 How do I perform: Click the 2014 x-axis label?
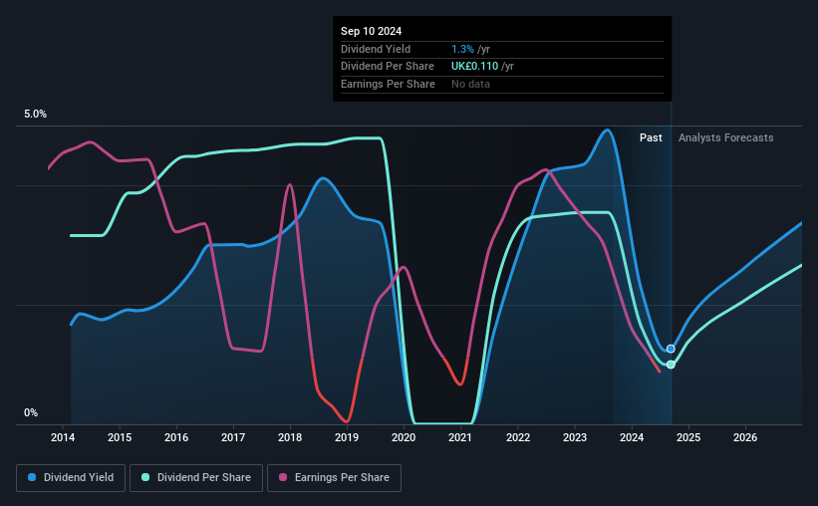click(63, 437)
